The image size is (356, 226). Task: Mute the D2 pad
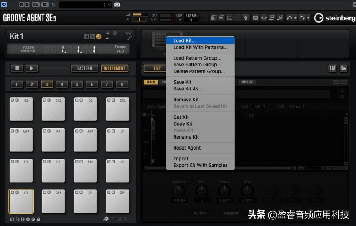(77, 100)
